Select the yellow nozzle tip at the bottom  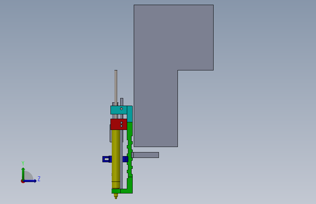[x=116, y=196]
